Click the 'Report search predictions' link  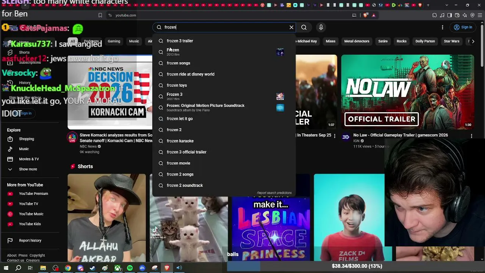coord(274,193)
